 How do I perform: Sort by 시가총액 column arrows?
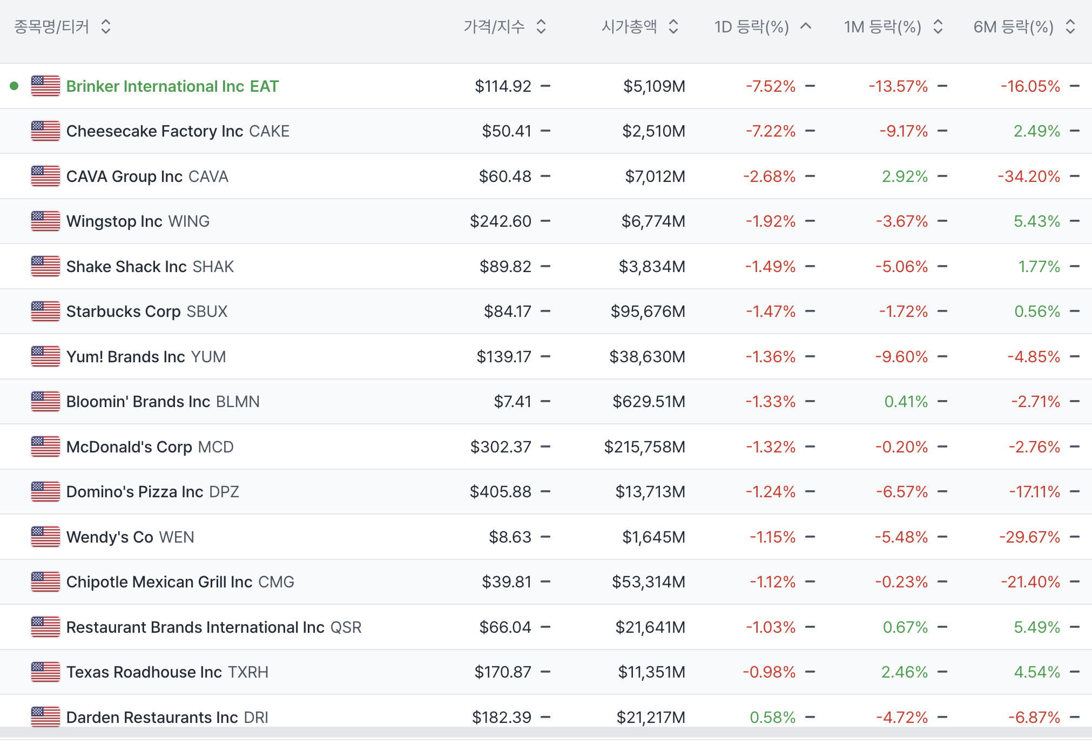coord(673,26)
